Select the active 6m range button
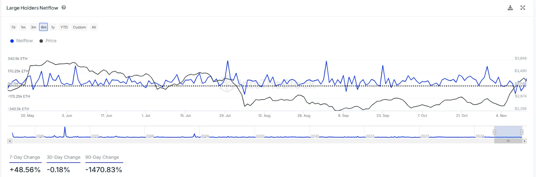 (x=44, y=27)
